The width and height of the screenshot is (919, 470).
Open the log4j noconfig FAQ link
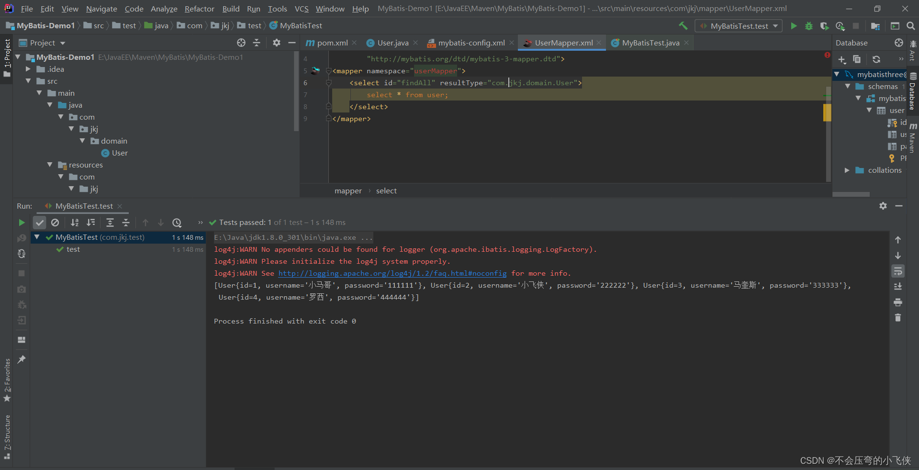point(392,273)
